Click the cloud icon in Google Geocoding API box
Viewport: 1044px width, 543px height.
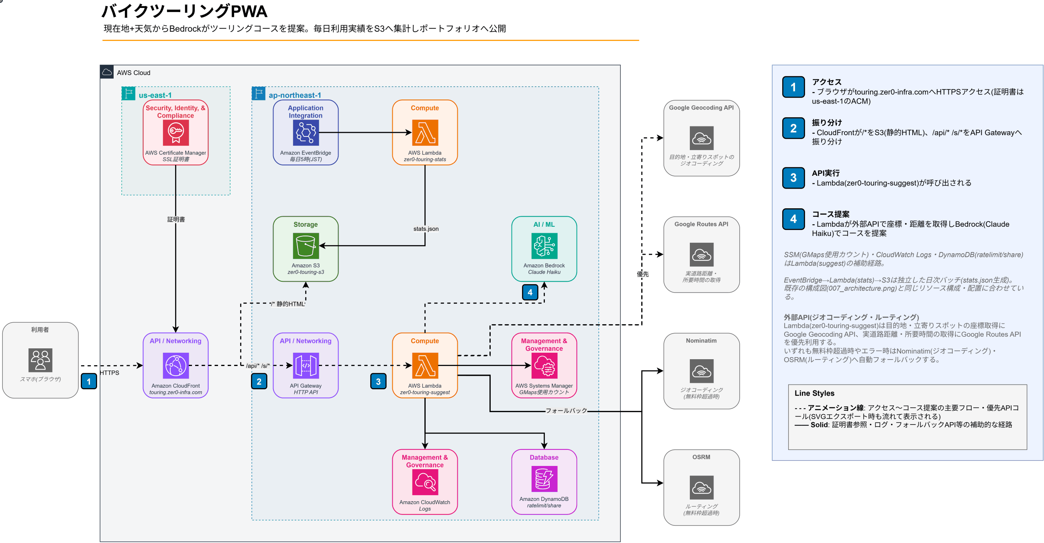[701, 138]
